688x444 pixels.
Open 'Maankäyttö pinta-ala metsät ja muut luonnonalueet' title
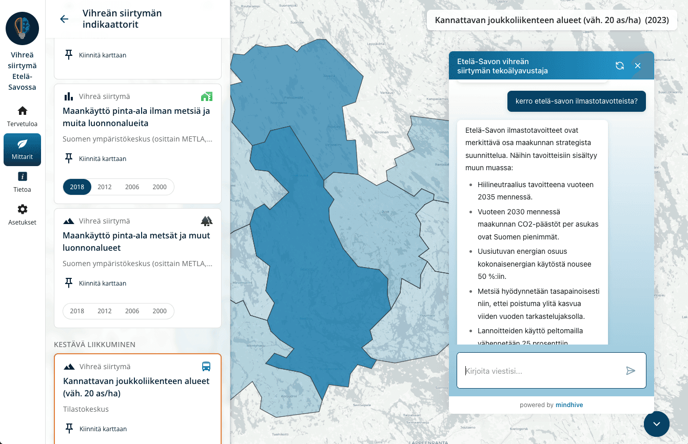(x=136, y=241)
